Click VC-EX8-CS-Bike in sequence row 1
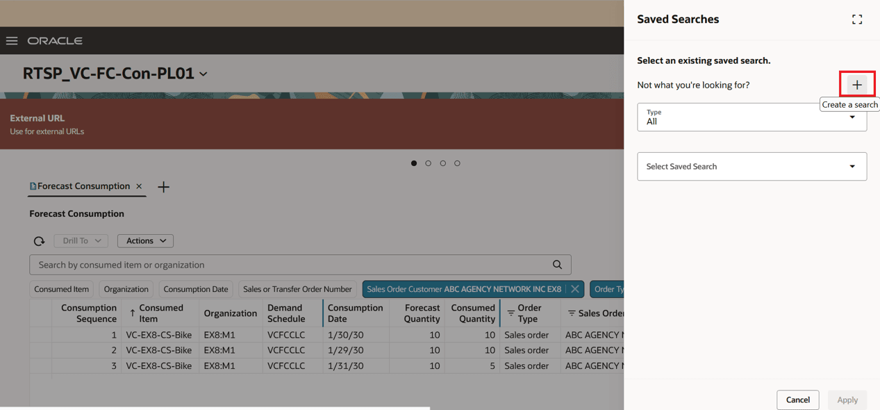This screenshot has height=410, width=880. (159, 335)
